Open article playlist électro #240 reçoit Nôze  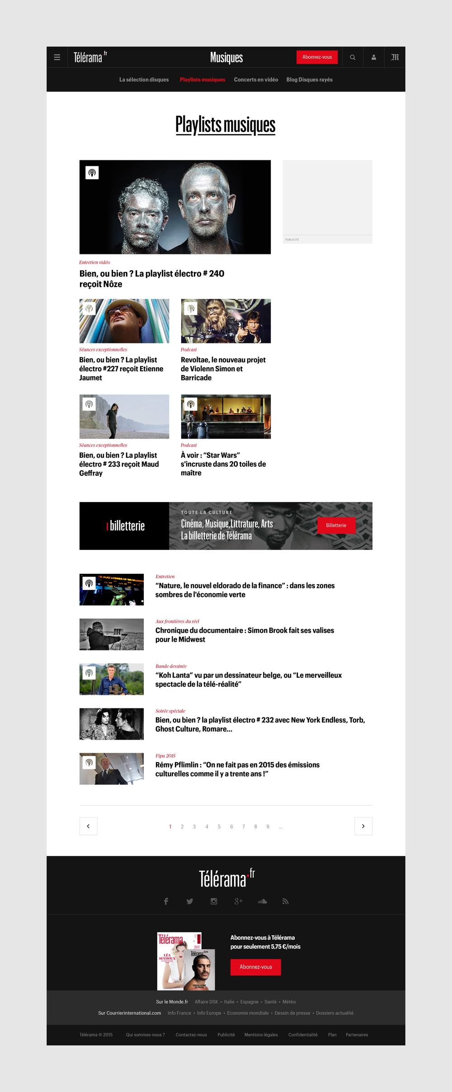coord(152,279)
